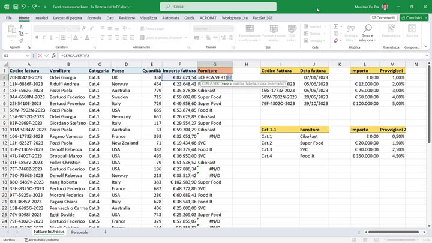Open the Dati ribbon tab
The height and width of the screenshot is (243, 432).
110,18
